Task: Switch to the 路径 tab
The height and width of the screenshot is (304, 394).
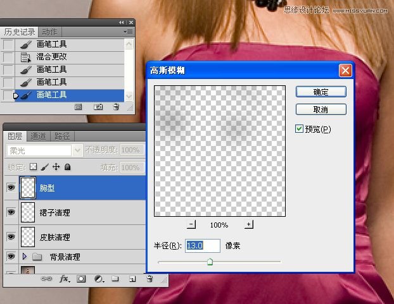Action: coord(62,136)
